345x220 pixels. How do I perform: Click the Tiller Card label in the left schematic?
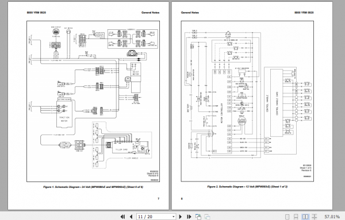point(121,149)
